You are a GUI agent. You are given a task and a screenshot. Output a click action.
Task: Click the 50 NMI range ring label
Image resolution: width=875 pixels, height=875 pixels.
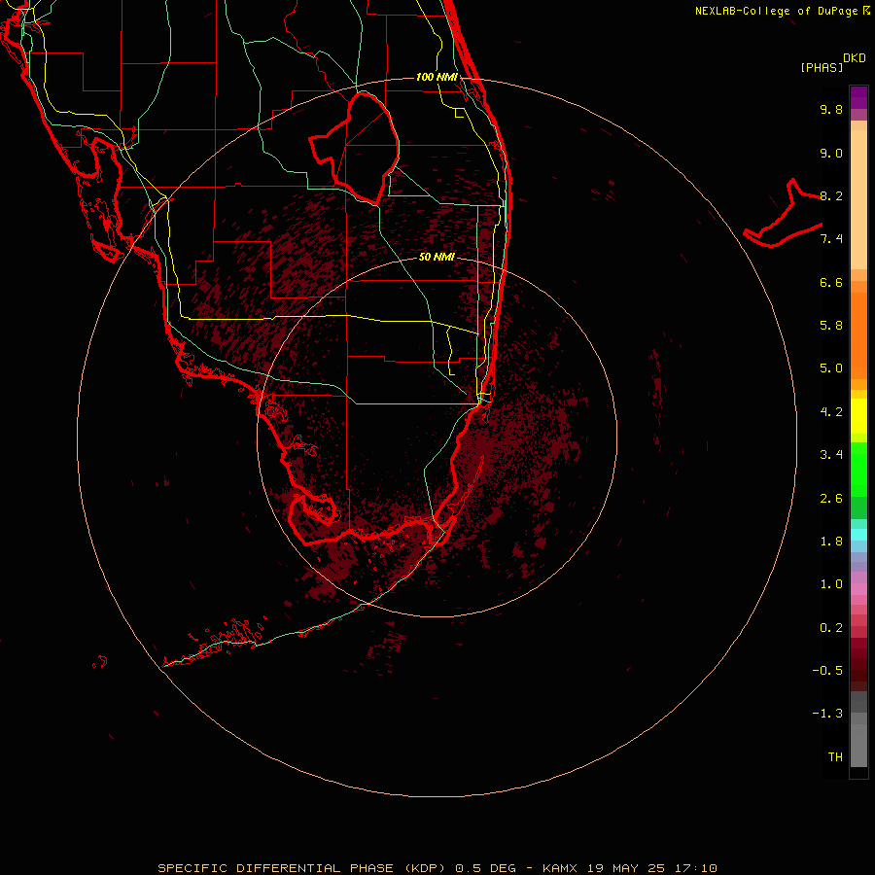[x=437, y=257]
